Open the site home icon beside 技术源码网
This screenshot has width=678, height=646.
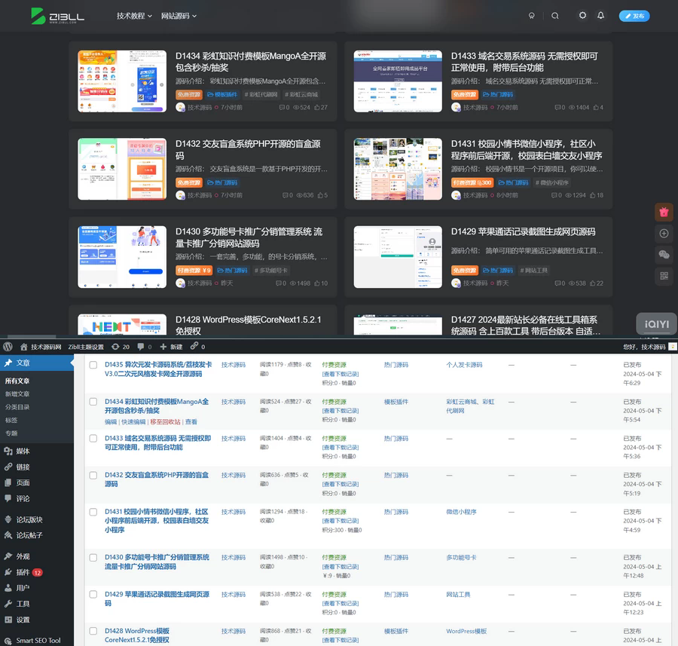tap(24, 347)
